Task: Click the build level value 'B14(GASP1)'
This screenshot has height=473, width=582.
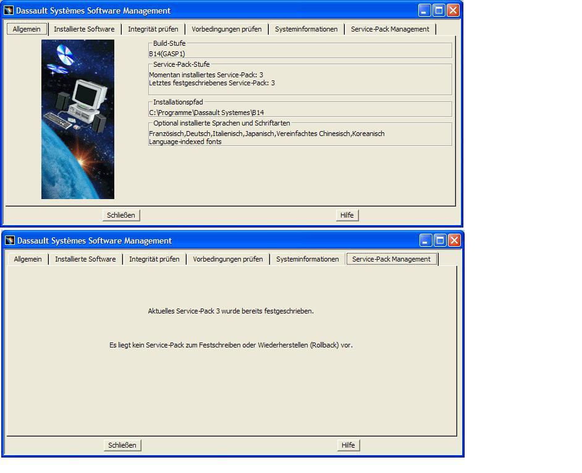Action: click(167, 54)
